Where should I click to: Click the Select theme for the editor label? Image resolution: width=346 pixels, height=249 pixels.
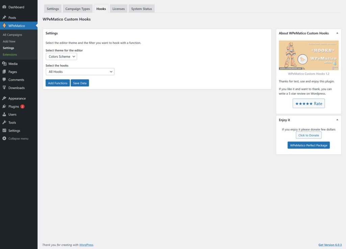coord(64,50)
